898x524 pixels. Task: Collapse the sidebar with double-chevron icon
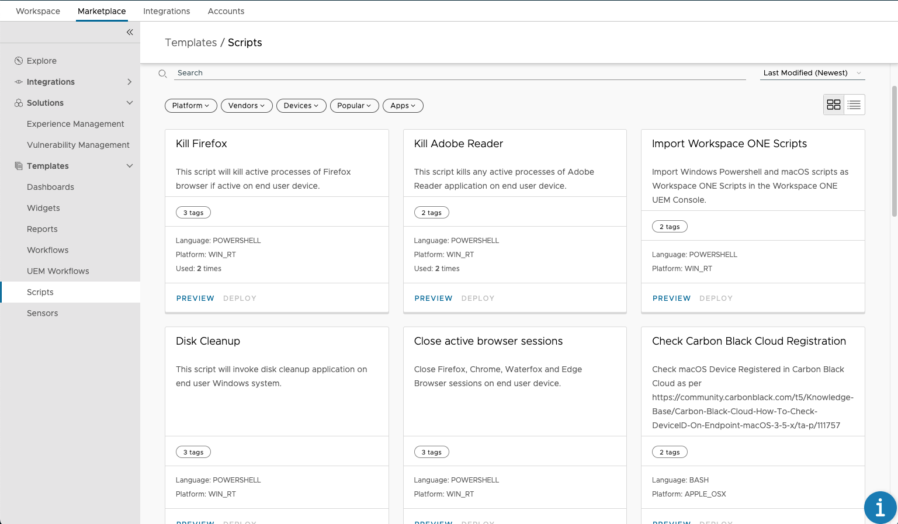(130, 32)
